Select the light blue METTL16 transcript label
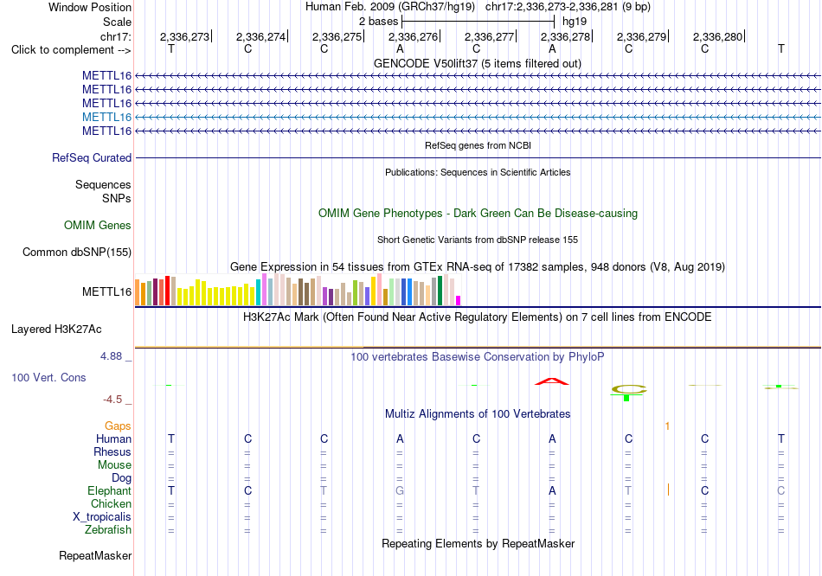 pos(107,117)
